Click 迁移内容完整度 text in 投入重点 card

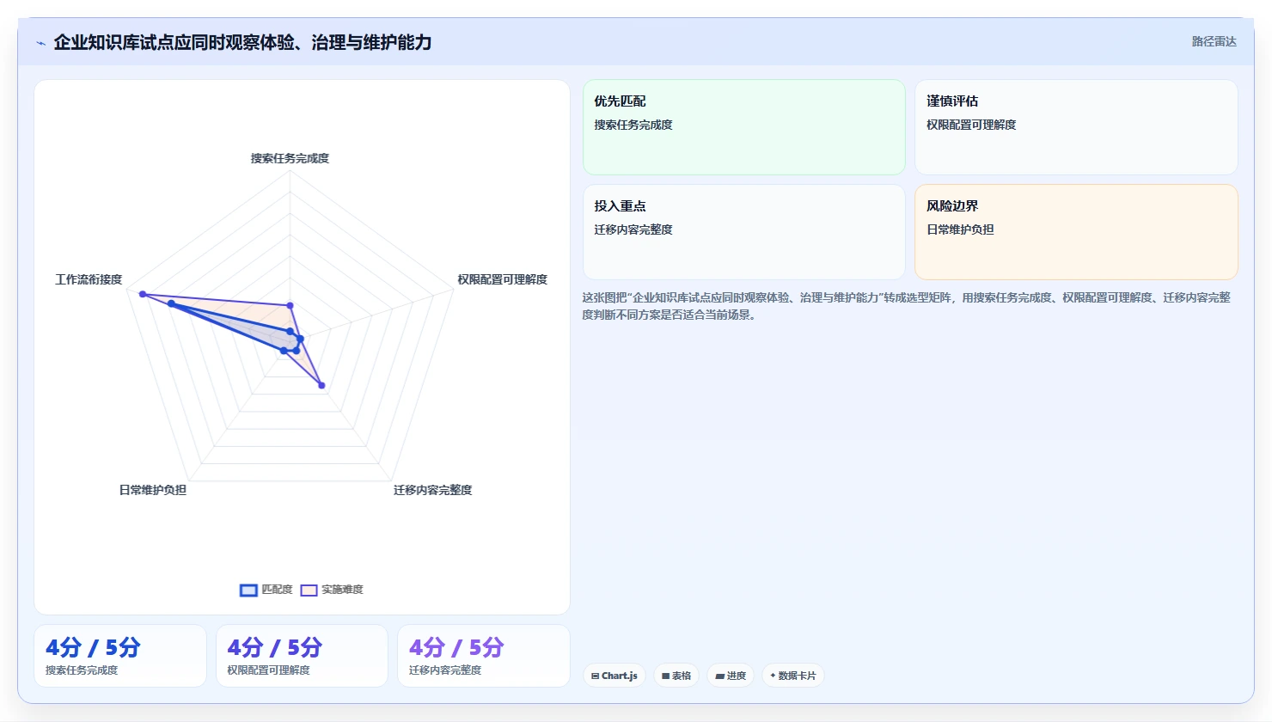point(633,229)
